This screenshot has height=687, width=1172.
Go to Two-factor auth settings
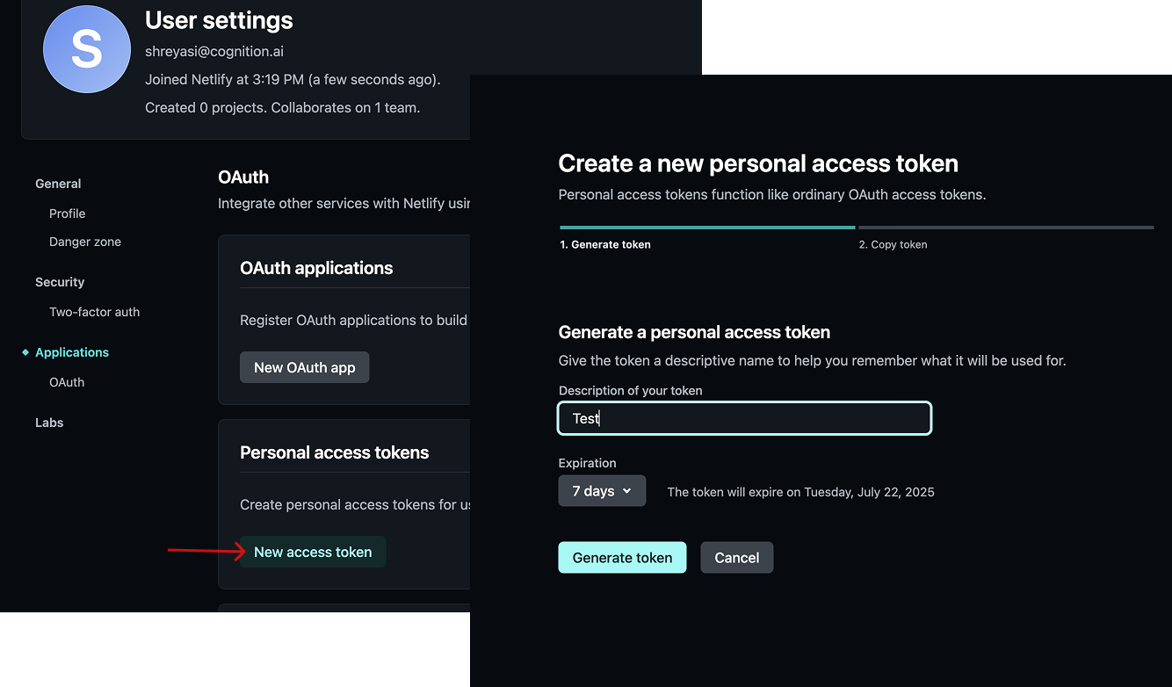point(94,312)
